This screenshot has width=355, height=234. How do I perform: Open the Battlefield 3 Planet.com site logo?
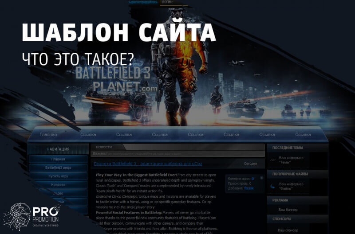116,79
